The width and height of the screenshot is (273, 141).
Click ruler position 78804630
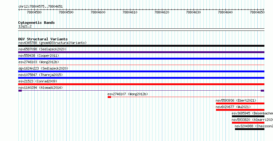pos(194,12)
